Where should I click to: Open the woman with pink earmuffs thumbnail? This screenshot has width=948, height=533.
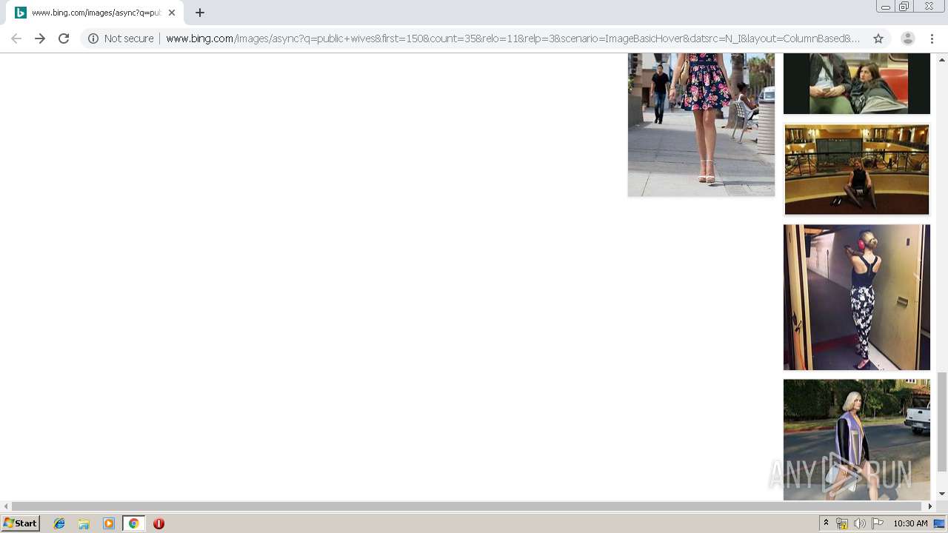coord(857,297)
